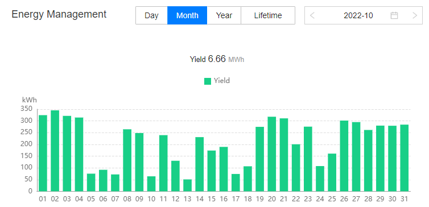Image resolution: width=429 pixels, height=207 pixels.
Task: Select the bar for day 15
Action: tap(212, 171)
